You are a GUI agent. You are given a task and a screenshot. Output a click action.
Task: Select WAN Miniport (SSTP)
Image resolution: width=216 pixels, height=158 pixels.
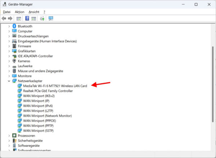(38, 130)
